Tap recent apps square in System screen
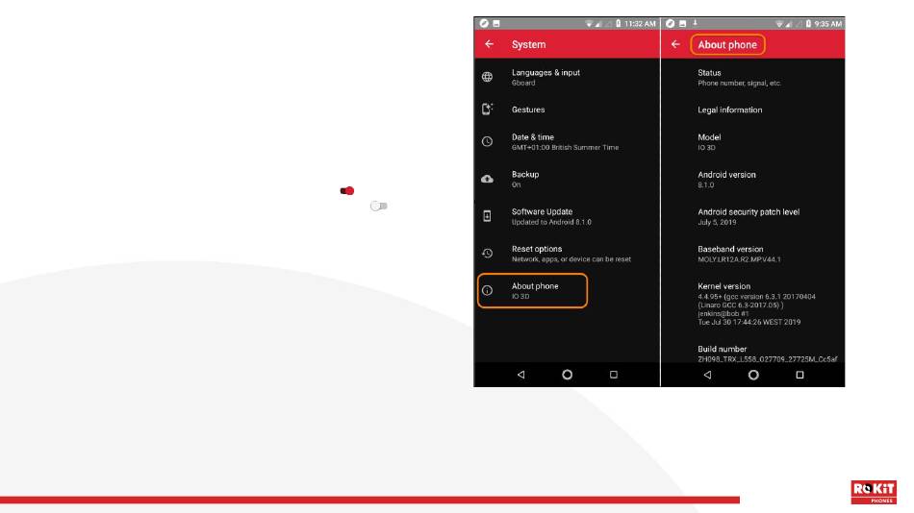 [x=614, y=375]
